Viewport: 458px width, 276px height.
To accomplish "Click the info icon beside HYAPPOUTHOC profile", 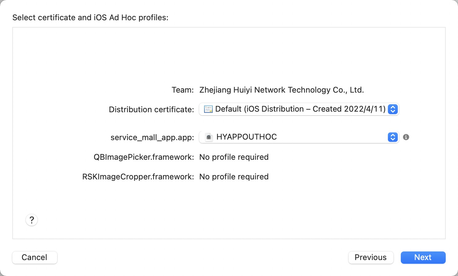I will click(x=406, y=137).
